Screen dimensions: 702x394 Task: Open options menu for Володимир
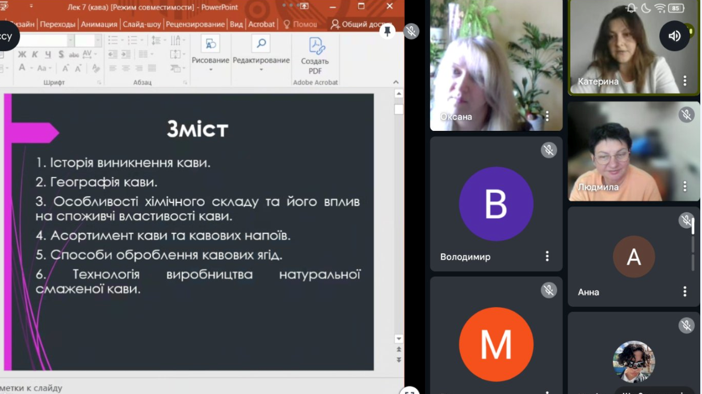click(547, 256)
